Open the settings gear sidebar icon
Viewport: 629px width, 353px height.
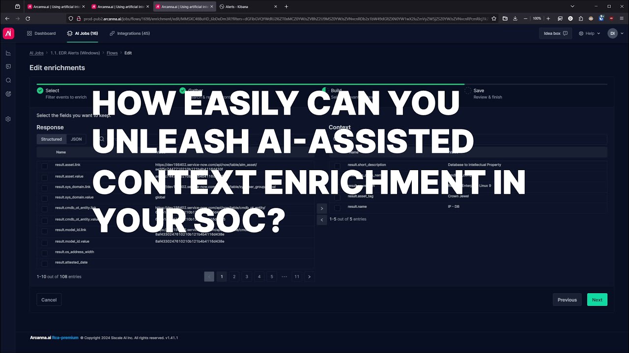[x=8, y=119]
